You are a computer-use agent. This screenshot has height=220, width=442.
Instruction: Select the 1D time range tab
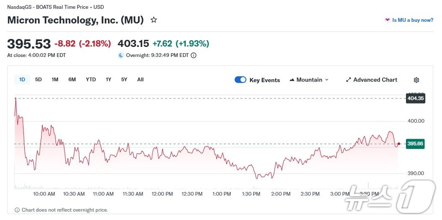point(22,80)
